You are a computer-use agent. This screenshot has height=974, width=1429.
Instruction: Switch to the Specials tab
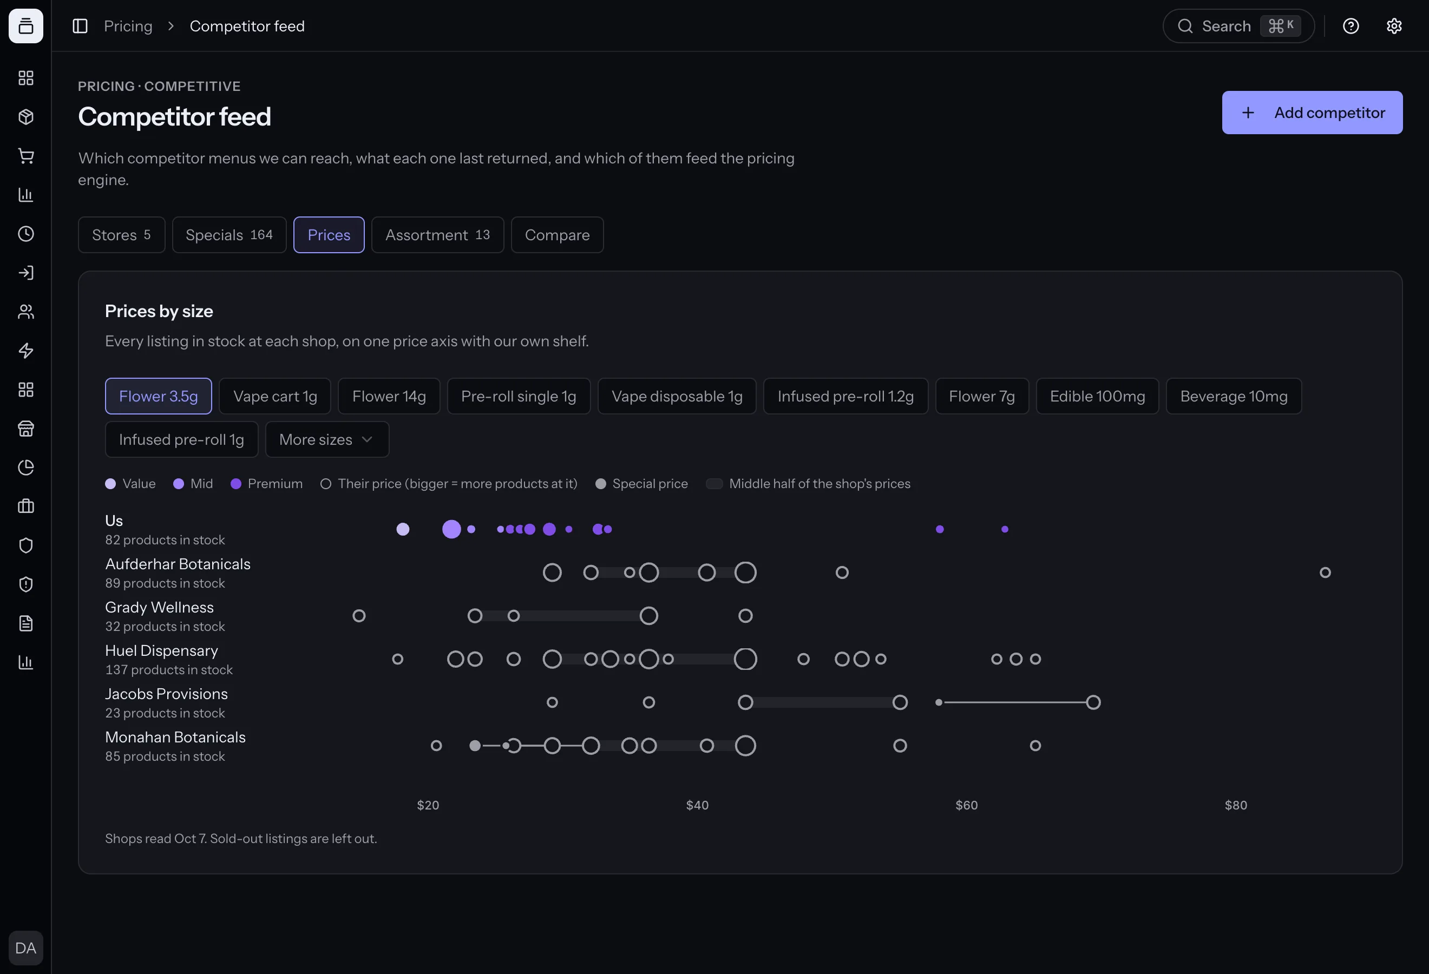click(x=229, y=235)
